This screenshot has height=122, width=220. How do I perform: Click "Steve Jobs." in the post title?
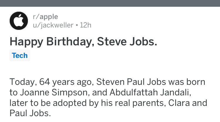(x=127, y=42)
